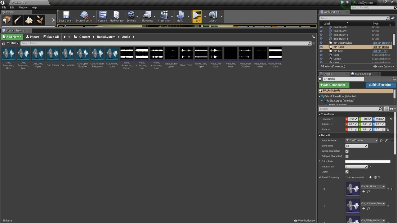
Task: Hide BP_Radio using its eye icon
Action: [321, 47]
